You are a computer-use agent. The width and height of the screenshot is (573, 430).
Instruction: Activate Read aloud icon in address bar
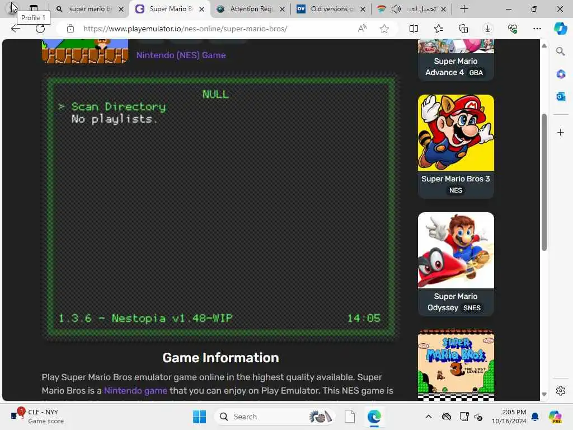click(362, 29)
